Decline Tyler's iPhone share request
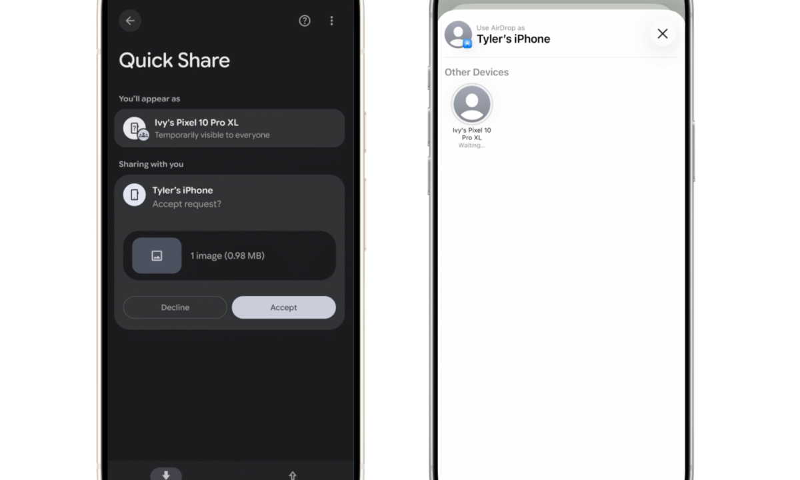The image size is (800, 480). (x=175, y=307)
